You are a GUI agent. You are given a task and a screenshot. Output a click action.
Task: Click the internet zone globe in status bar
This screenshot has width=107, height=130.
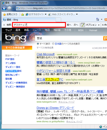[x=101, y=127]
